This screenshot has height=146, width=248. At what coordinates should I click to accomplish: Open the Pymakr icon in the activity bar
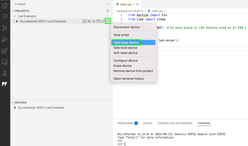pyautogui.click(x=5, y=84)
